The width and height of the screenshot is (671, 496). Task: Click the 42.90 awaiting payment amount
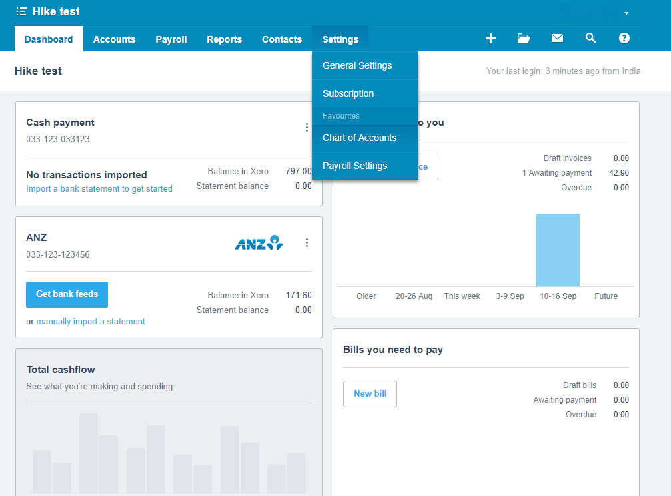[619, 172]
